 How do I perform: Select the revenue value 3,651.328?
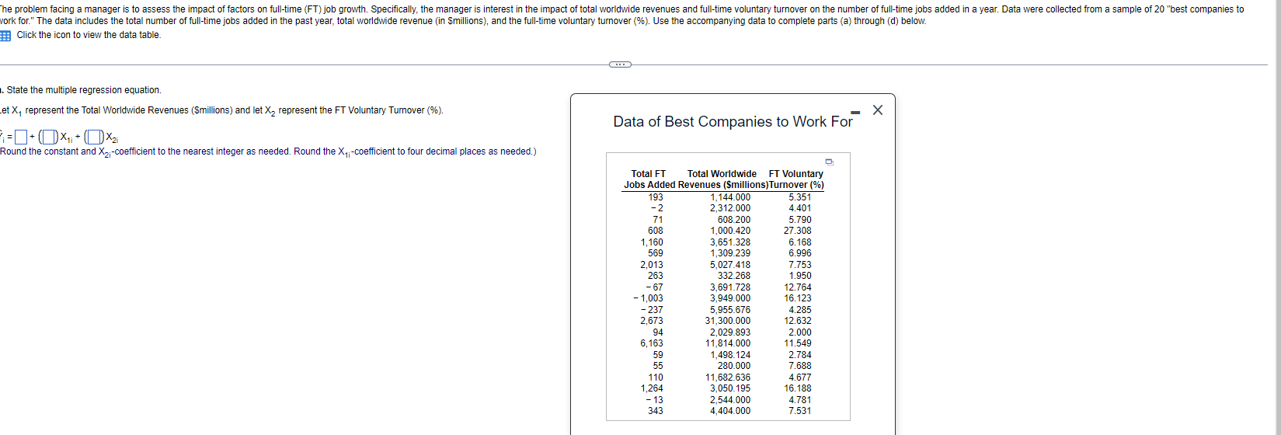click(x=730, y=242)
